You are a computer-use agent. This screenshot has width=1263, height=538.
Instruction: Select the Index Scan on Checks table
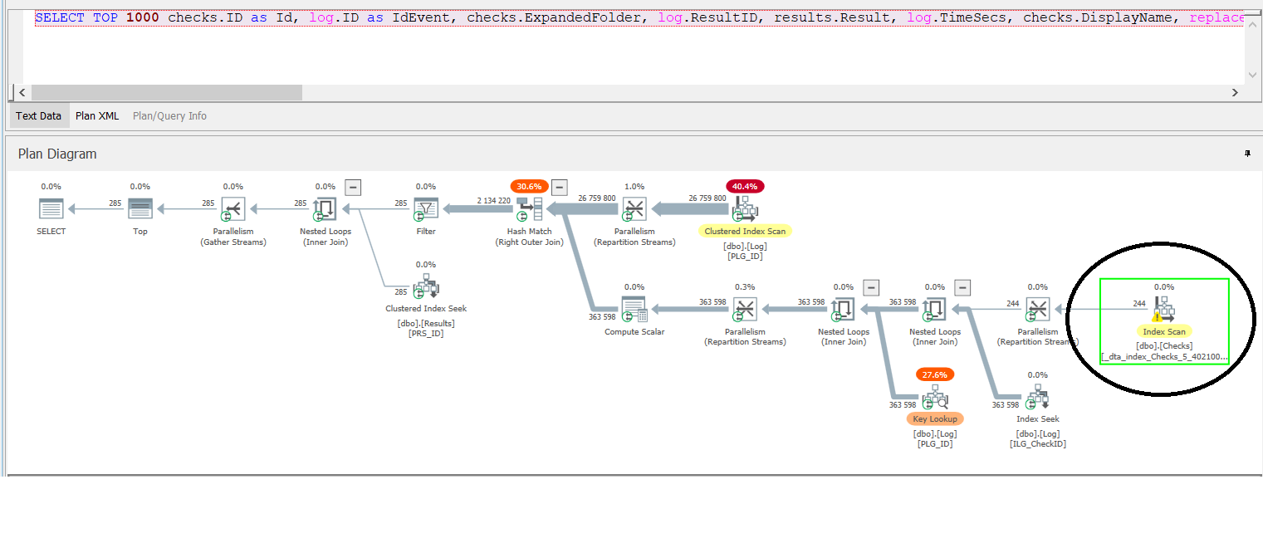coord(1163,310)
